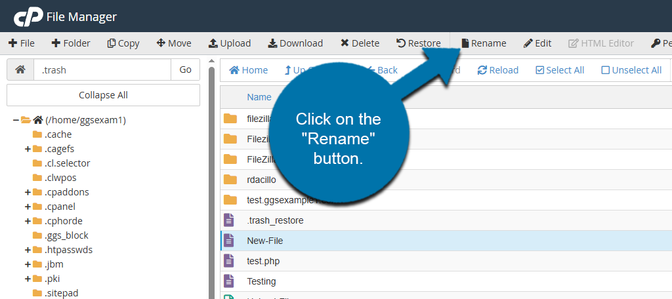The image size is (672, 299).
Task: Click Unselect All files
Action: tap(631, 70)
